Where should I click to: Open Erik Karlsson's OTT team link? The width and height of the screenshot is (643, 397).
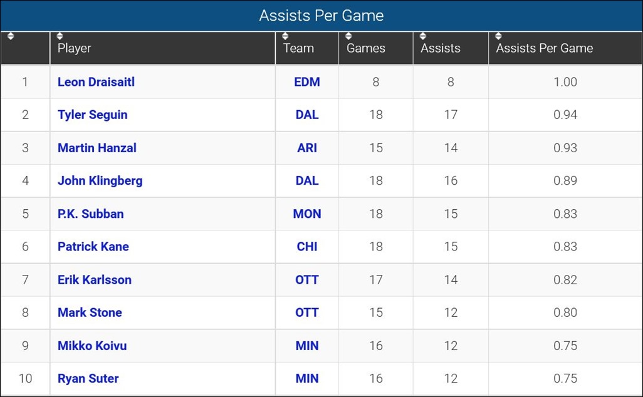(x=306, y=279)
